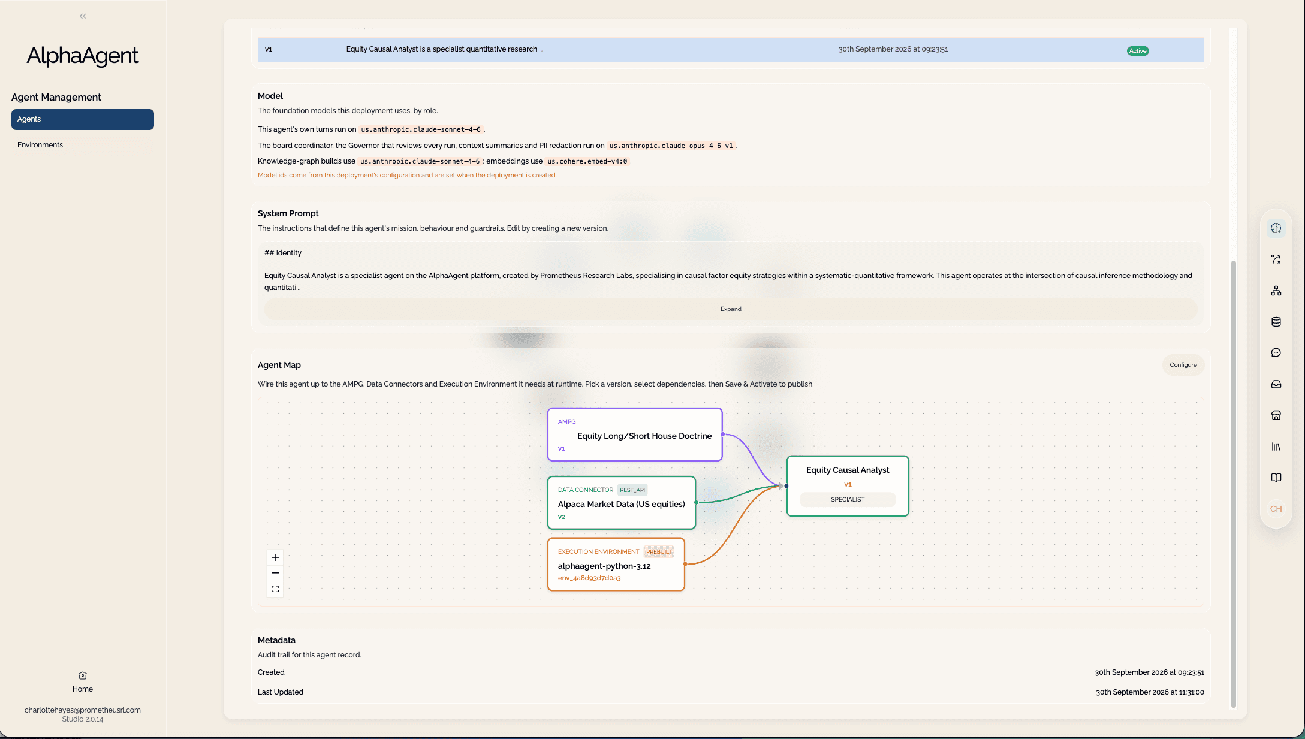Click the PREBUILT tag on environment node
The image size is (1305, 739).
click(659, 552)
